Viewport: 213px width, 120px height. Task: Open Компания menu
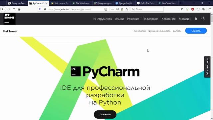168,19
